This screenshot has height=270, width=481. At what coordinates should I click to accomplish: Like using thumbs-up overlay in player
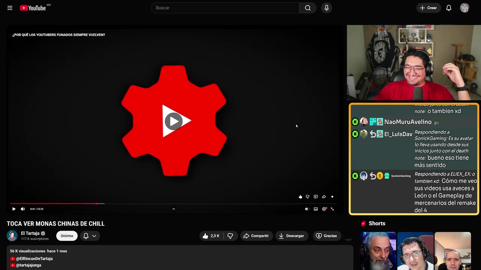[300, 196]
